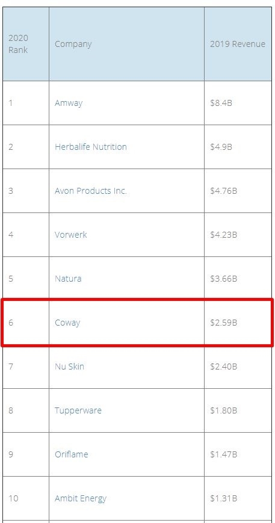The width and height of the screenshot is (275, 523).
Task: Click the Amway company name
Action: [69, 103]
